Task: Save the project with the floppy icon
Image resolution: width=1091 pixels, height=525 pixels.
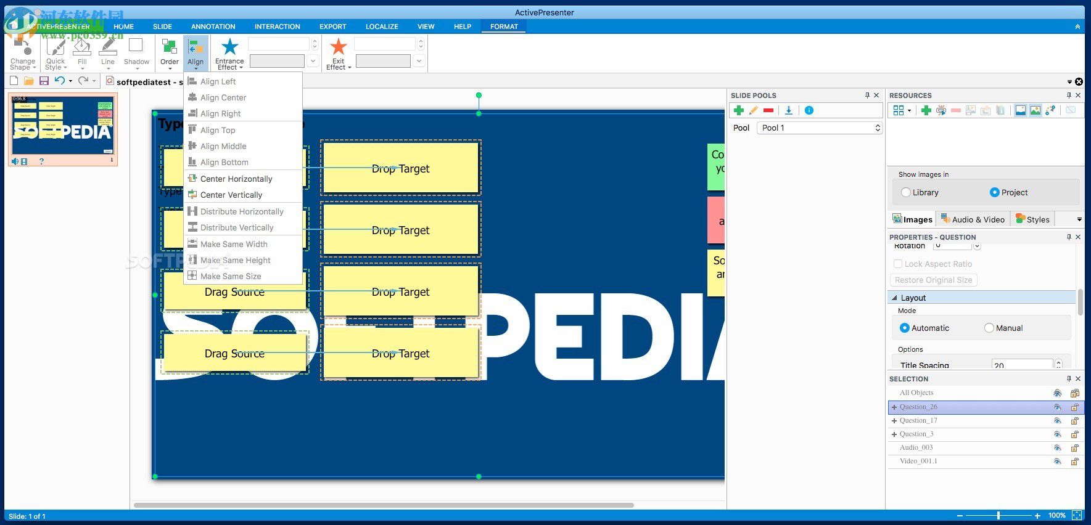Action: (x=44, y=81)
